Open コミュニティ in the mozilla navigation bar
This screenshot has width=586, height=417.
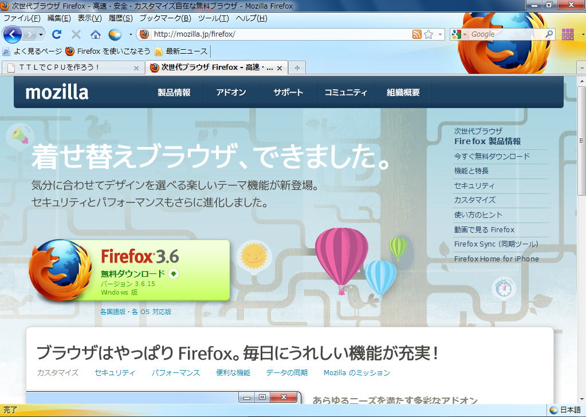click(x=345, y=93)
